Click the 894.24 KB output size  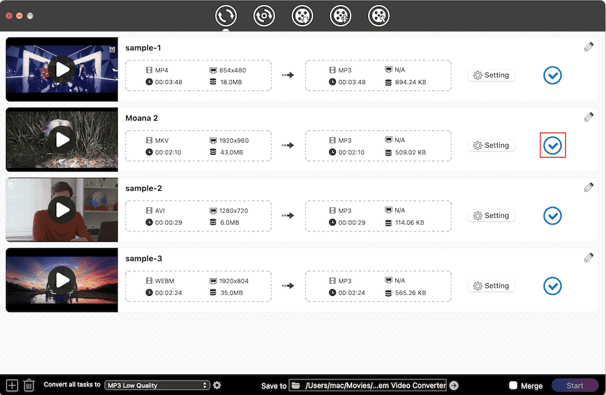pos(410,82)
